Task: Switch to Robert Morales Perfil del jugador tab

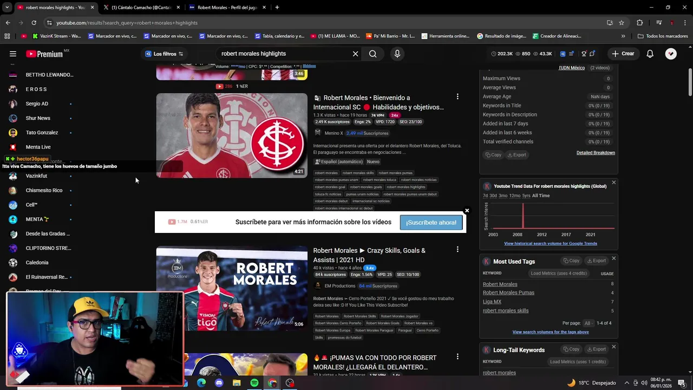Action: point(227,8)
